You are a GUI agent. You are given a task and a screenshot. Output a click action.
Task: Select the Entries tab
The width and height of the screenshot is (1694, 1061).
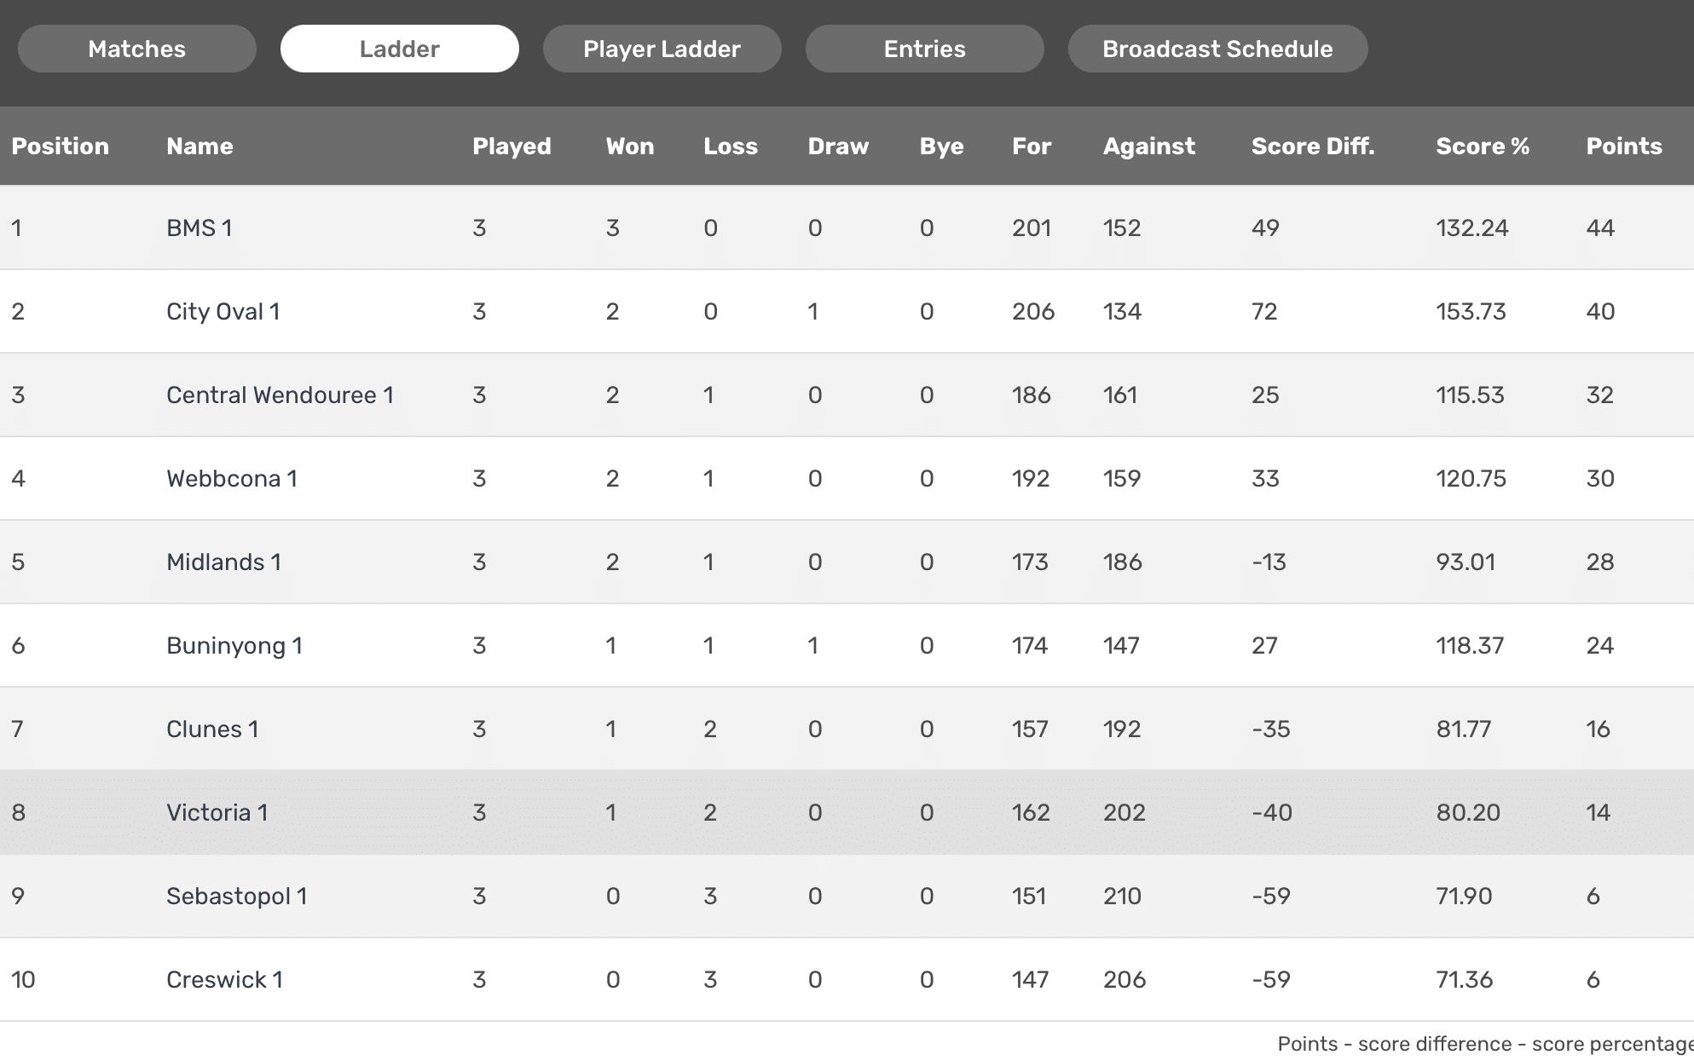coord(924,49)
